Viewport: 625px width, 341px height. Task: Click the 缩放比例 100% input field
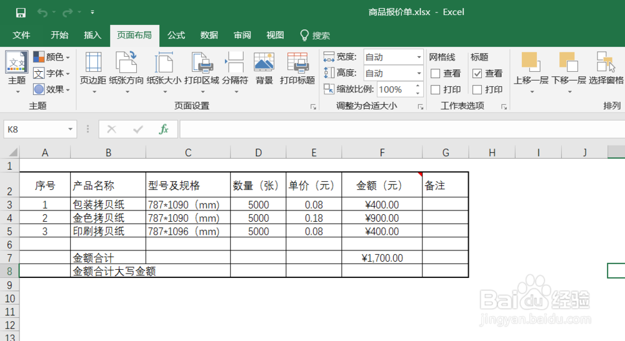pos(396,90)
